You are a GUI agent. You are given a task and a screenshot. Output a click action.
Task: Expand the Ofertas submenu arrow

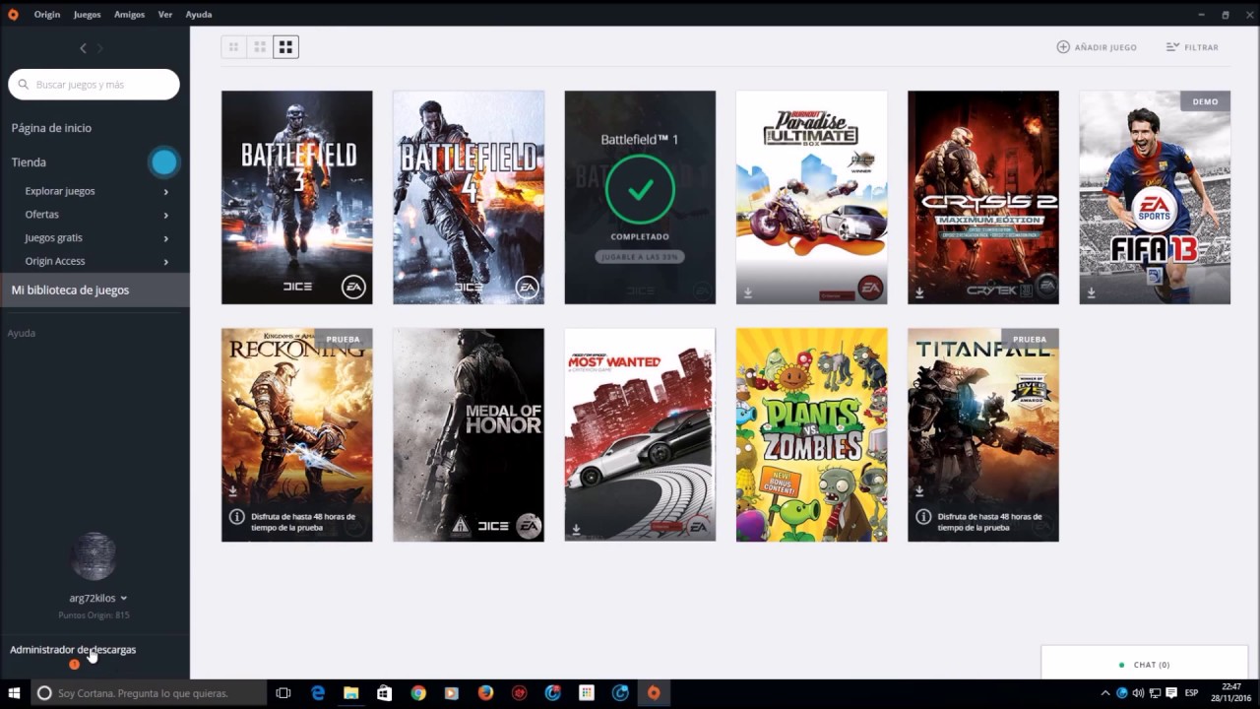click(165, 215)
